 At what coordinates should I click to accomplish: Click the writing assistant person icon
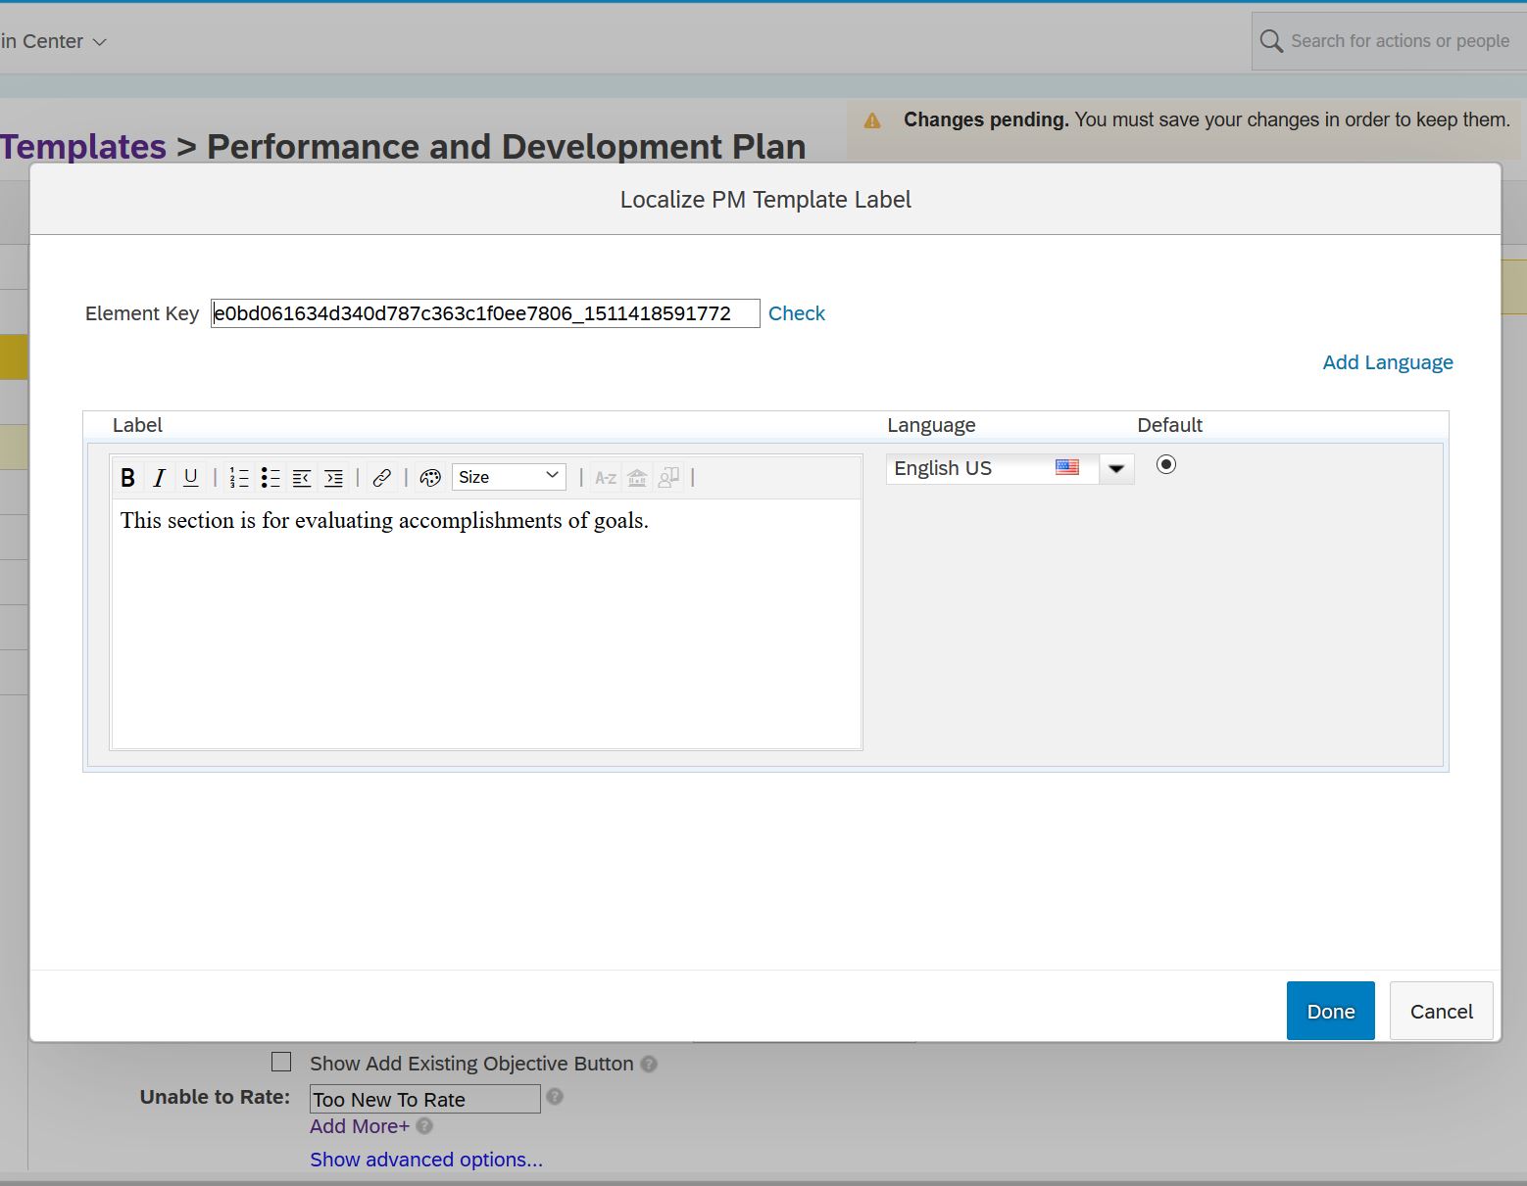(x=668, y=478)
